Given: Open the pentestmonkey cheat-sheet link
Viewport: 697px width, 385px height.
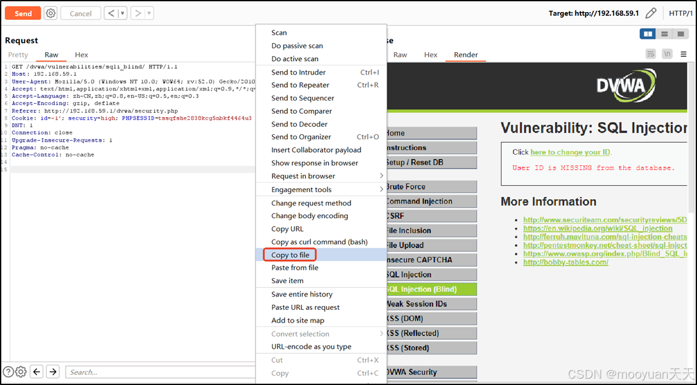Looking at the screenshot, I should click(x=605, y=245).
